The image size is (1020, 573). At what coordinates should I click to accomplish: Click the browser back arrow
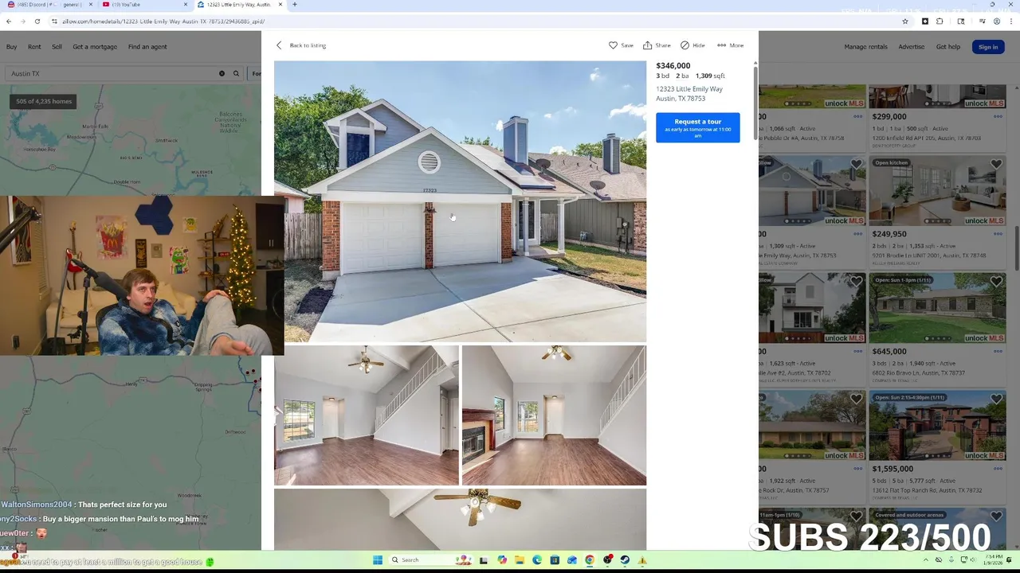[x=9, y=21]
